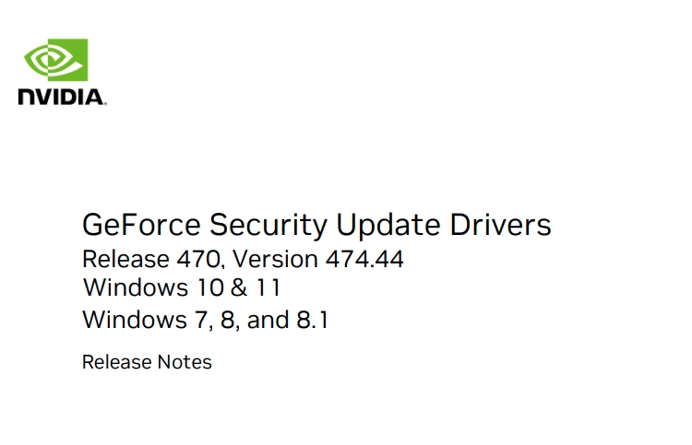Screen dimensions: 692x445
Task: Click the word GeForce in the title
Action: point(141,225)
